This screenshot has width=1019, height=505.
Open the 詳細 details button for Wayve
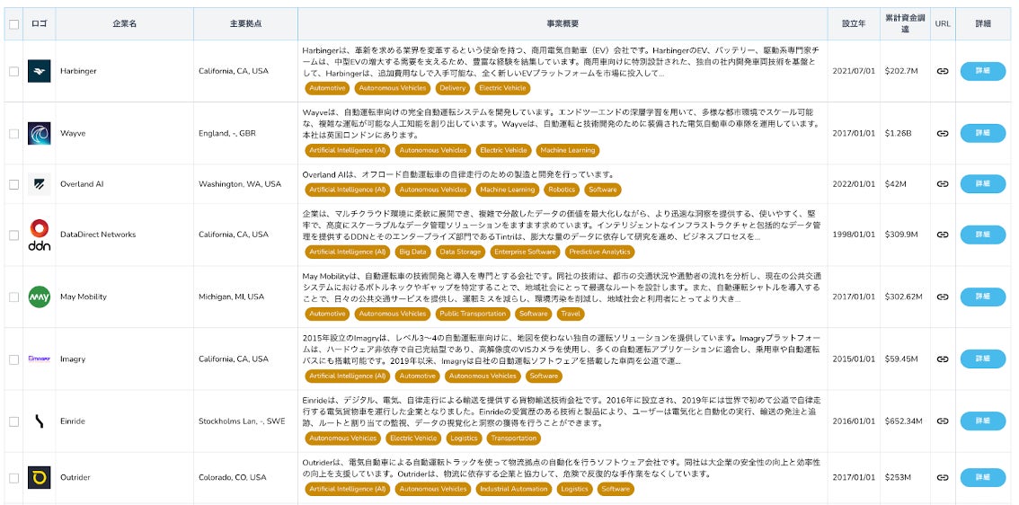[983, 133]
